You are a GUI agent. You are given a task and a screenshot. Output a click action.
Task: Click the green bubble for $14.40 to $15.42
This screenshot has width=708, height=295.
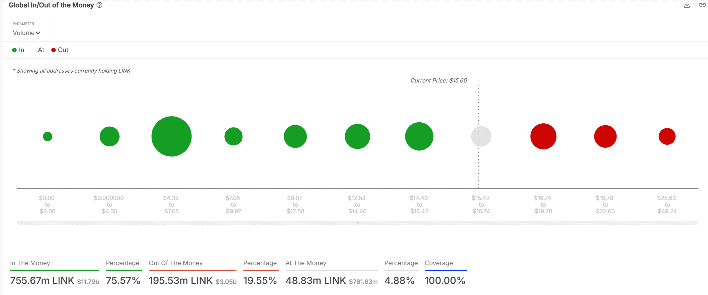point(419,136)
